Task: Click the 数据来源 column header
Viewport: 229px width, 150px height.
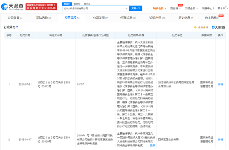Action: tap(206, 35)
